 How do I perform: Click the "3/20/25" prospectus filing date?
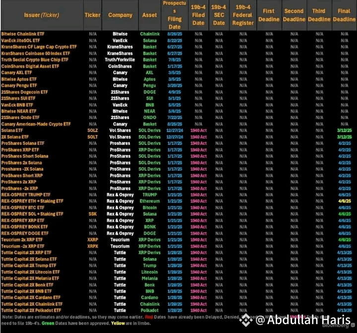pyautogui.click(x=175, y=85)
